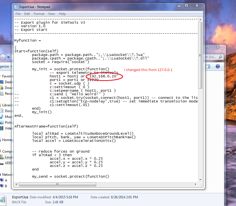Viewport: 236px width, 206px height.
Task: Click the Explorer search magnifier icon
Action: tap(220, 57)
